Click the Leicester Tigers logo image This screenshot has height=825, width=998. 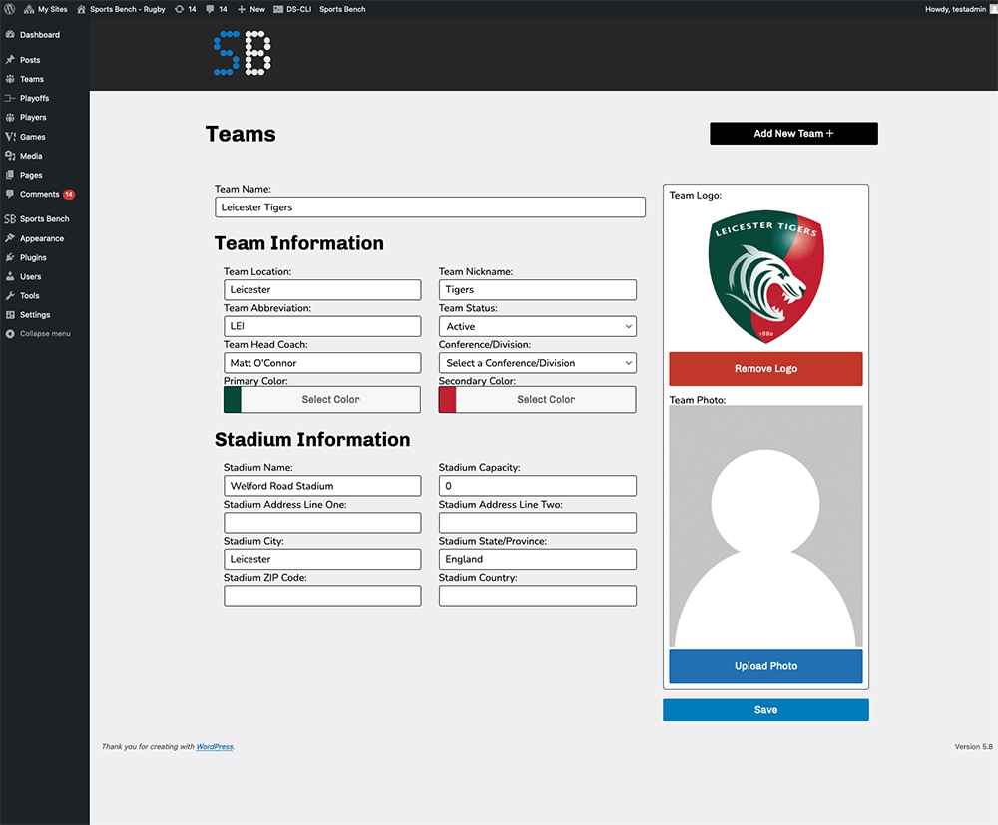[766, 276]
